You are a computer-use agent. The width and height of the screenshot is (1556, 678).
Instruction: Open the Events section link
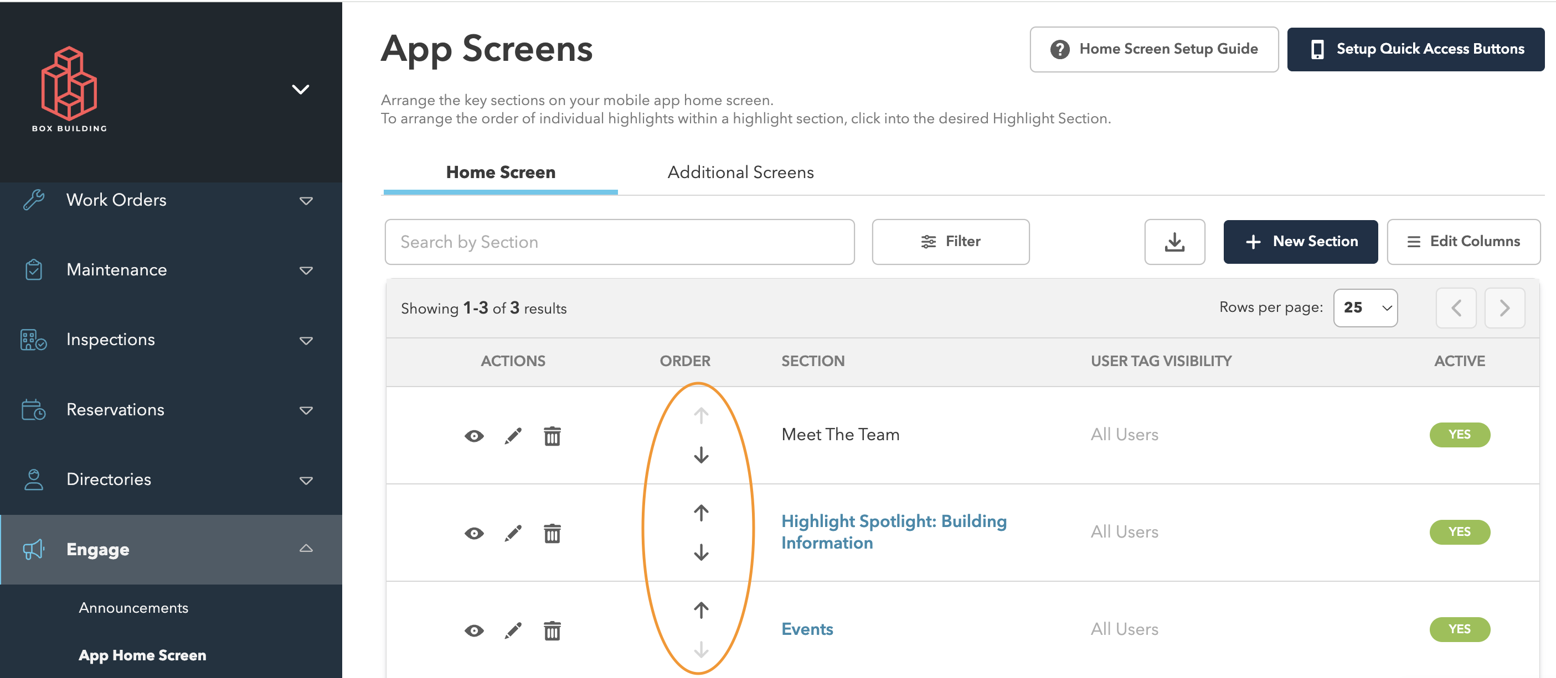pos(807,629)
